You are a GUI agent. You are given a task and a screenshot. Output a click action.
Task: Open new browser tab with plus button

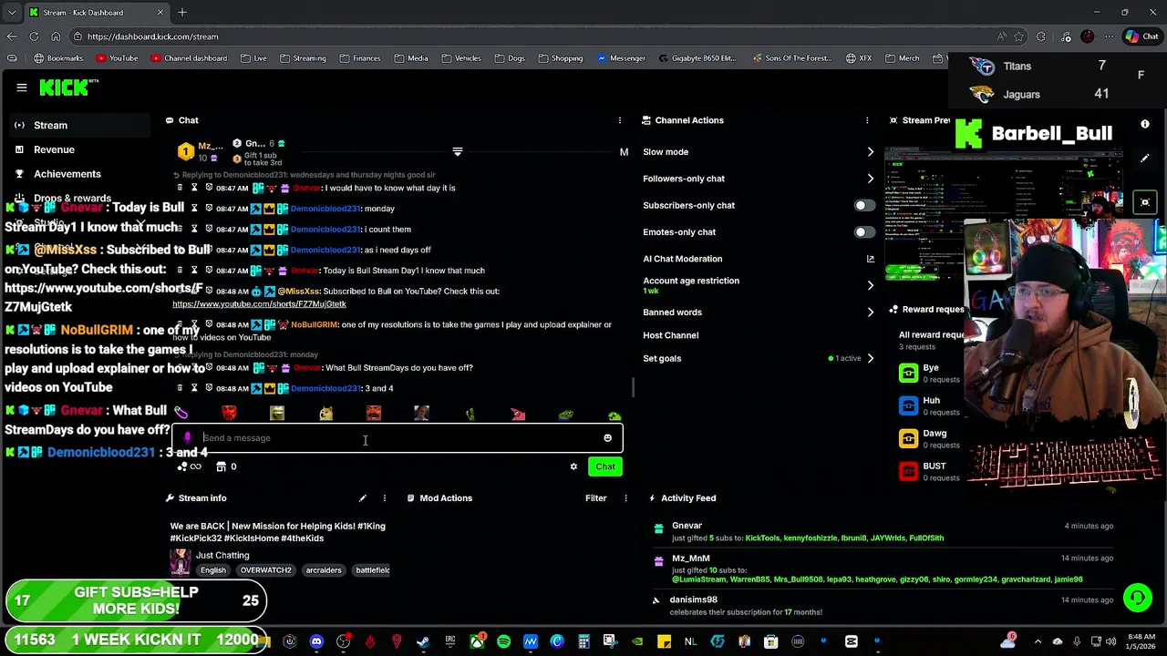182,13
